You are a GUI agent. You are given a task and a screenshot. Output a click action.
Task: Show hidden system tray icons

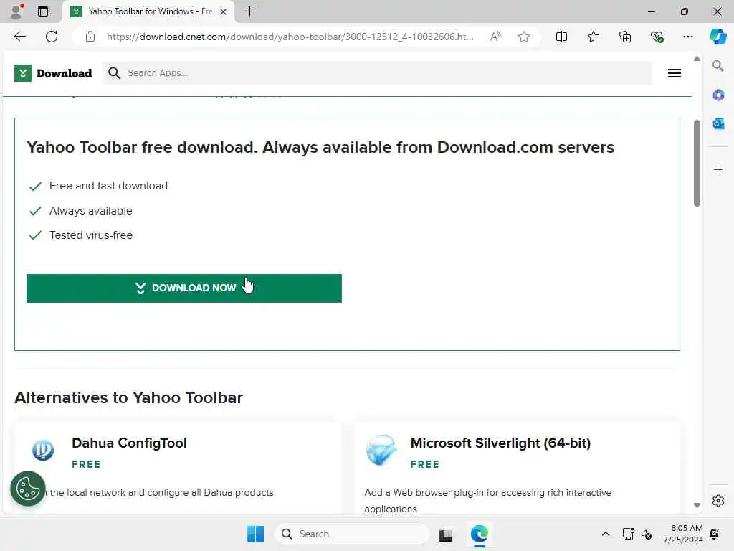click(605, 534)
